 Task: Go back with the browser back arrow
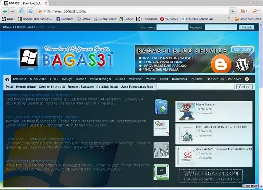[x=5, y=11]
